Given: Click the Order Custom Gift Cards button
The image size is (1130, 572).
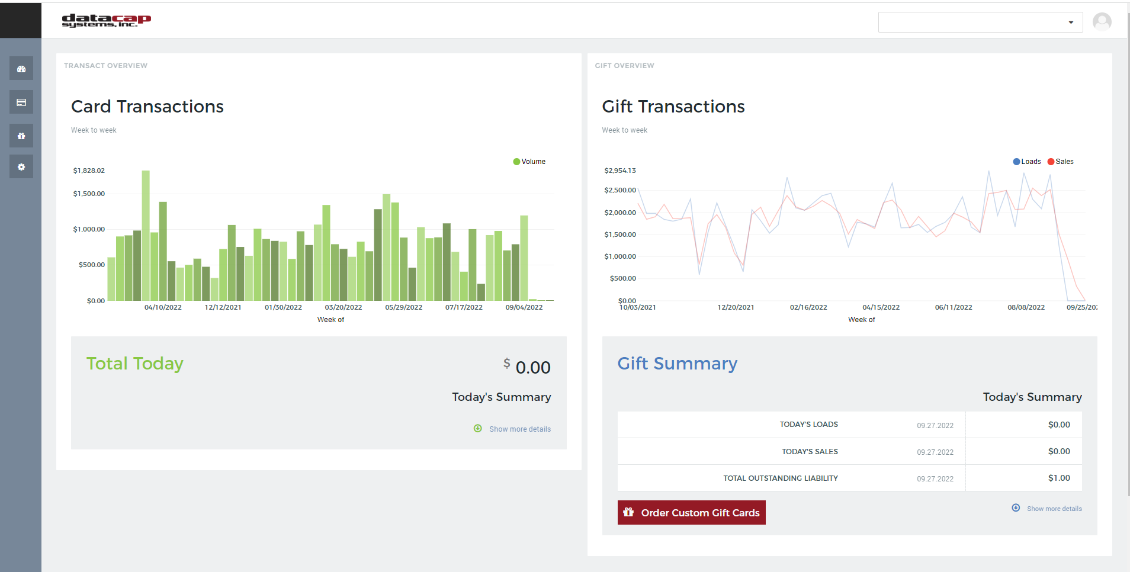Looking at the screenshot, I should [x=691, y=512].
